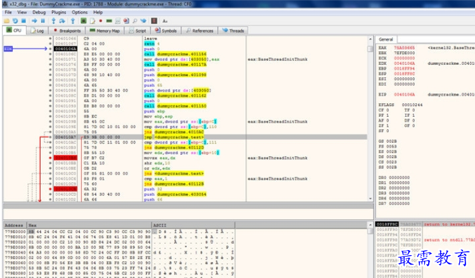The image size is (475, 278).
Task: Toggle breakpoint bullet at address 00401066
Action: tap(50, 39)
